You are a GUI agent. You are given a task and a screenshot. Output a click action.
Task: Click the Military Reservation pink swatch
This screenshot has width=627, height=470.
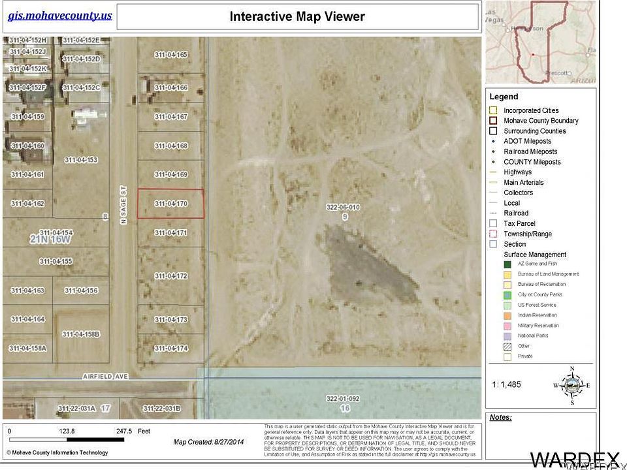[x=507, y=325]
